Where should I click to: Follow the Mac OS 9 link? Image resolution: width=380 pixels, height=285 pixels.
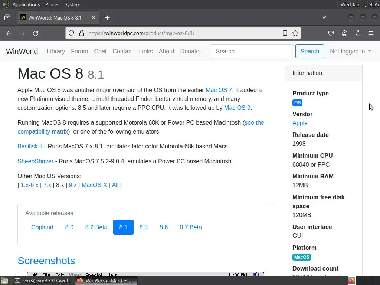click(237, 108)
